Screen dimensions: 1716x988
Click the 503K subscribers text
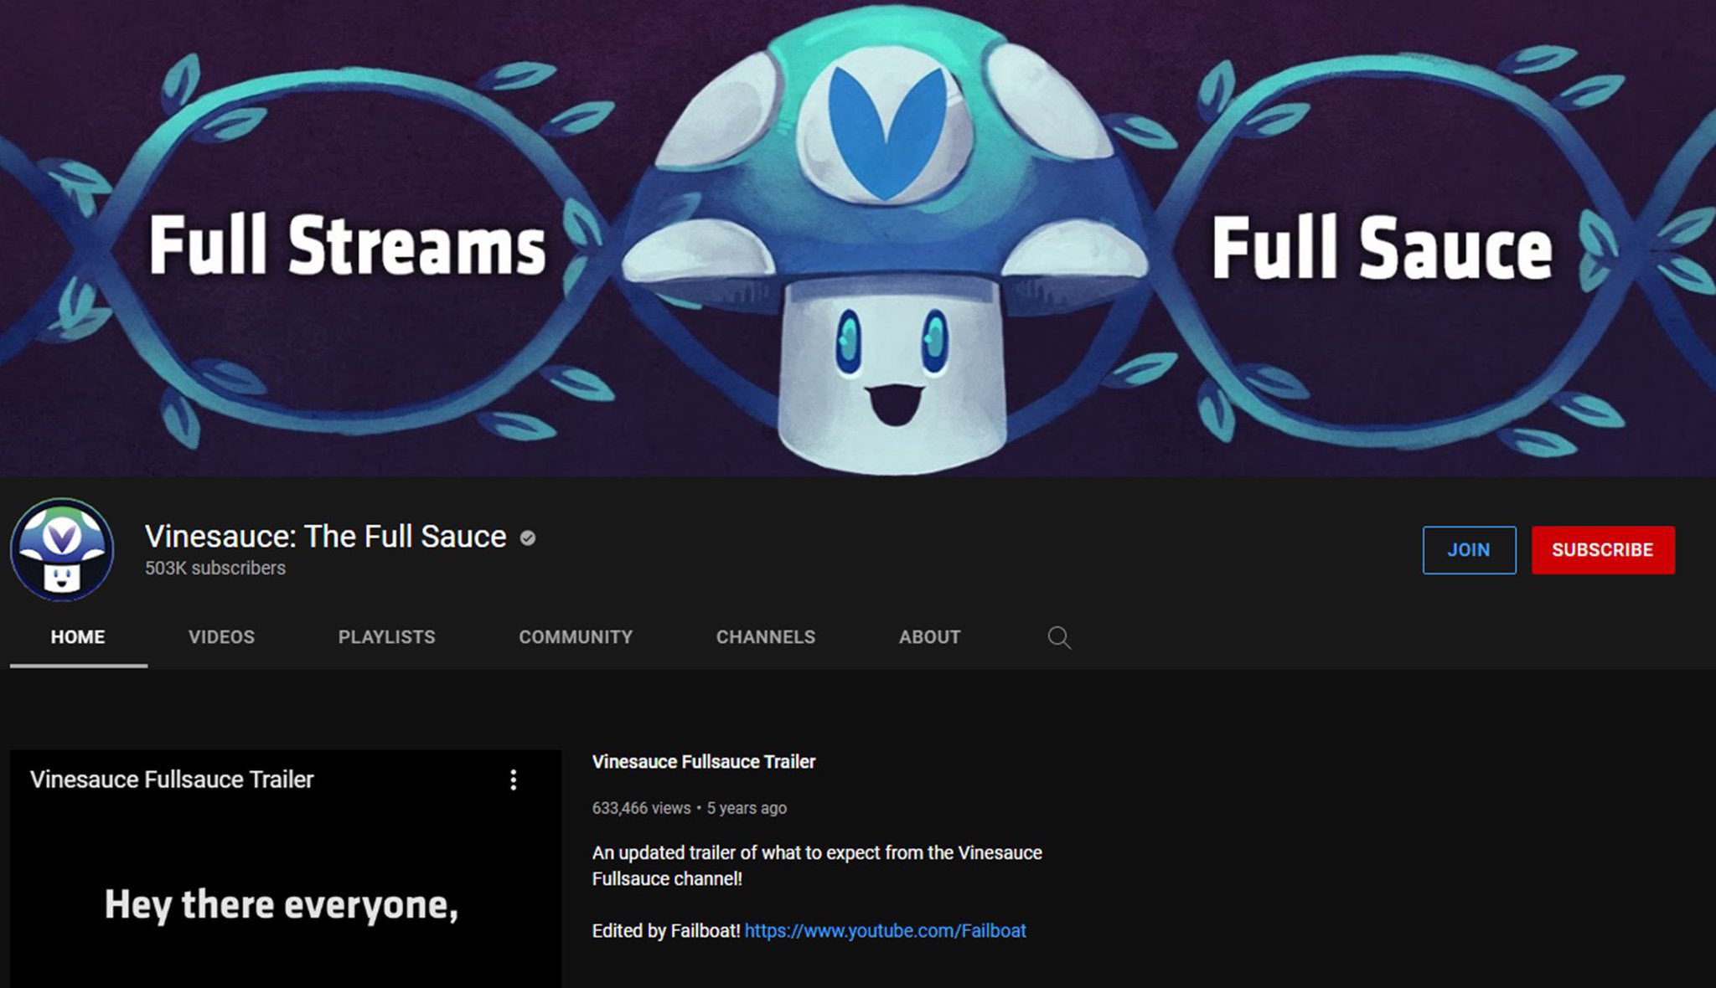coord(215,568)
